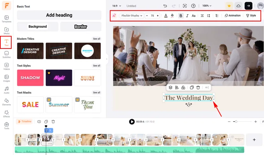Click the export arrow button

coord(249,6)
